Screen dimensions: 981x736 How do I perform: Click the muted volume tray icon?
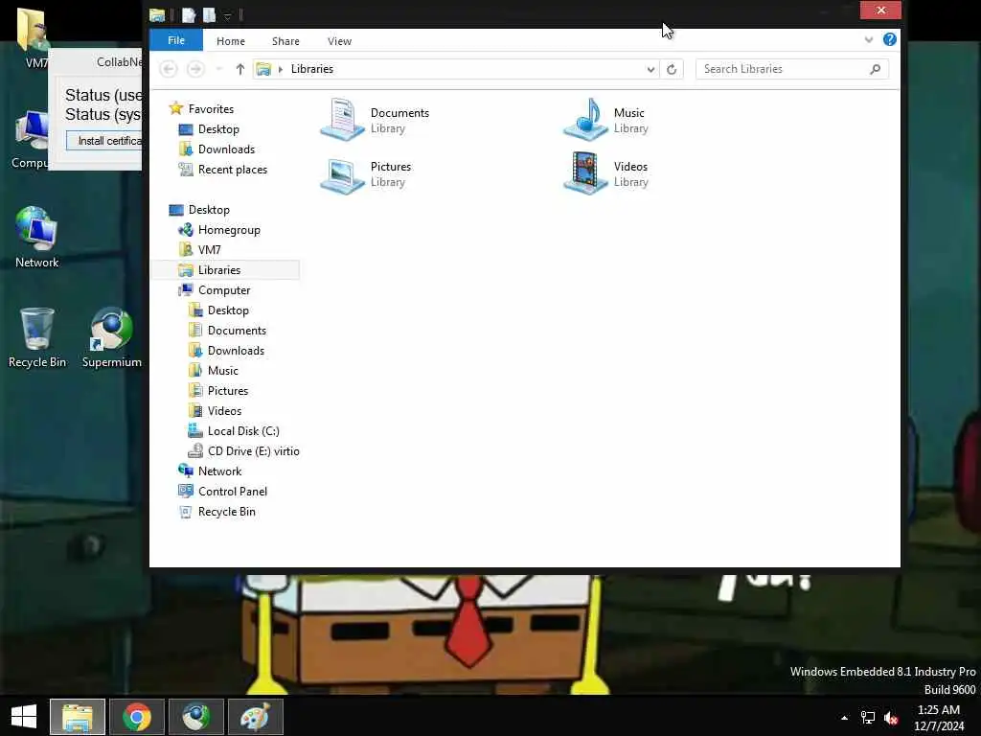tap(891, 718)
